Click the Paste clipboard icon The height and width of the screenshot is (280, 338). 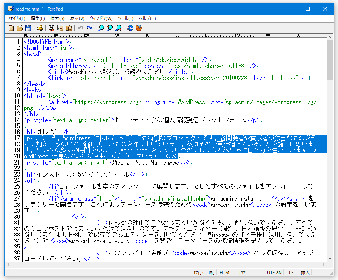69,28
